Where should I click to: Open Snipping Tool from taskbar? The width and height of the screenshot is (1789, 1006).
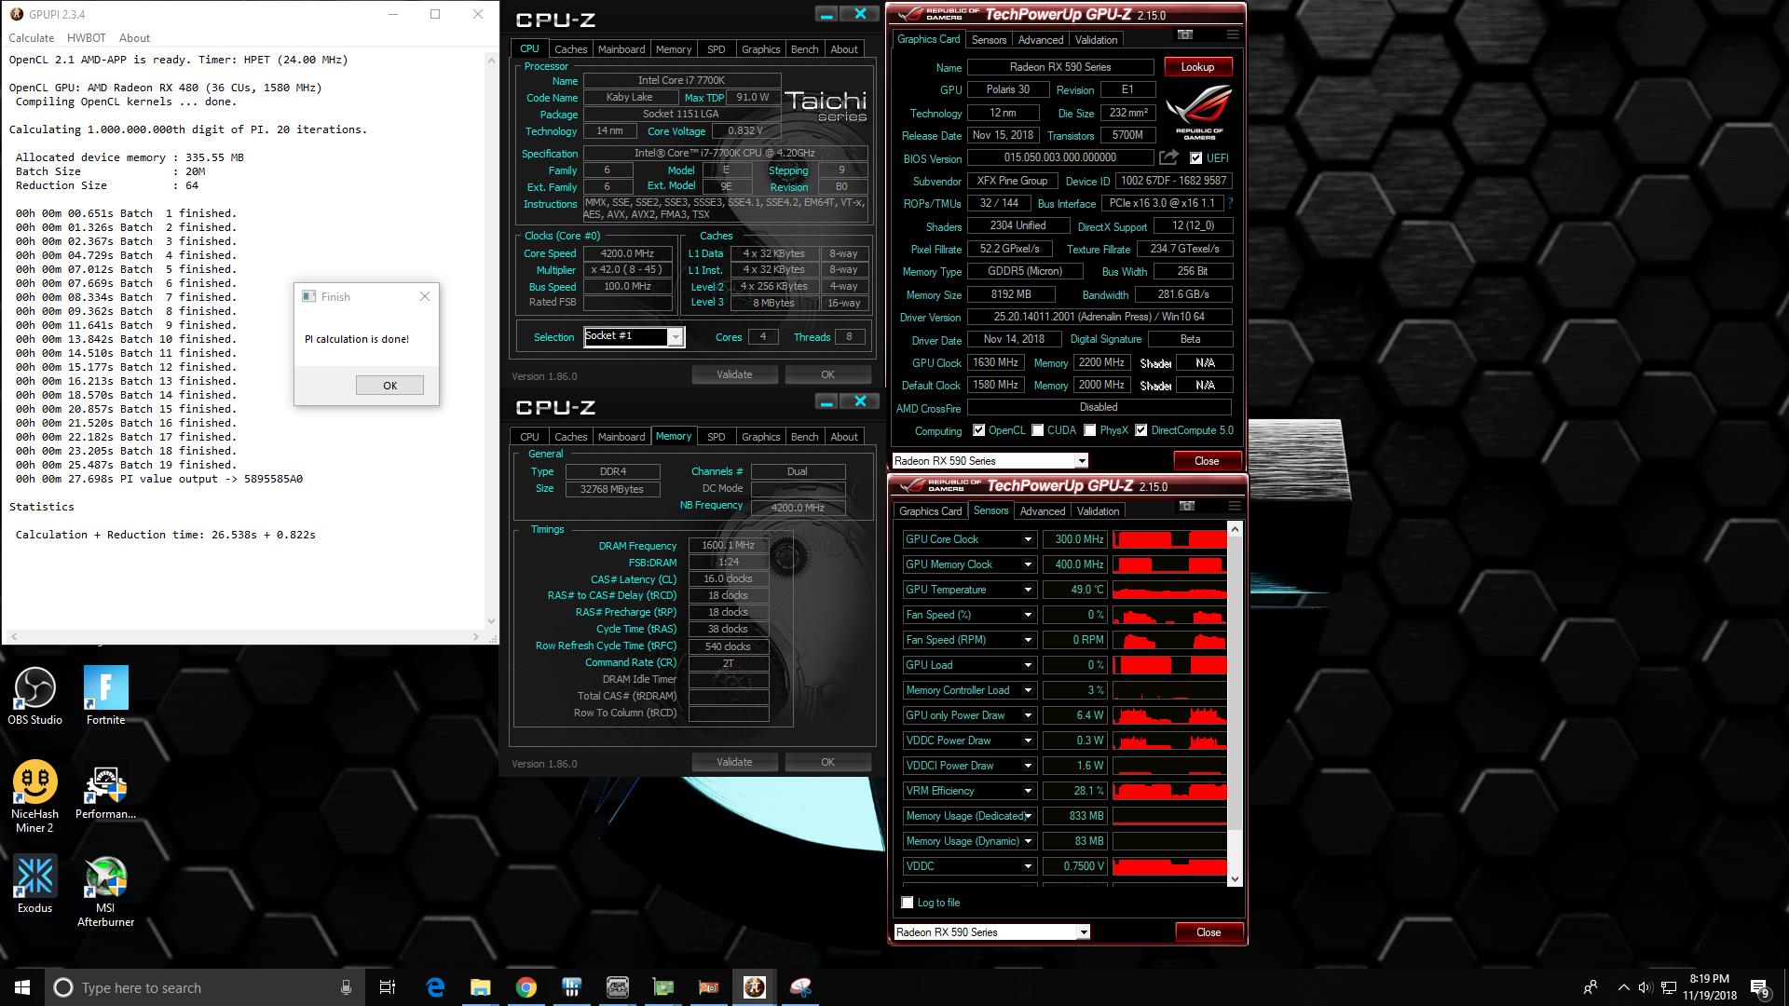(800, 987)
